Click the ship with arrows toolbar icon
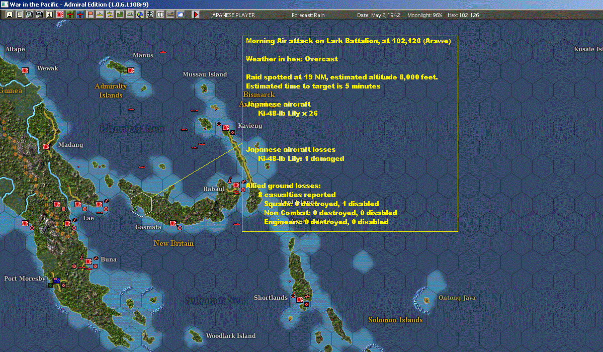The image size is (603, 352). (130, 15)
